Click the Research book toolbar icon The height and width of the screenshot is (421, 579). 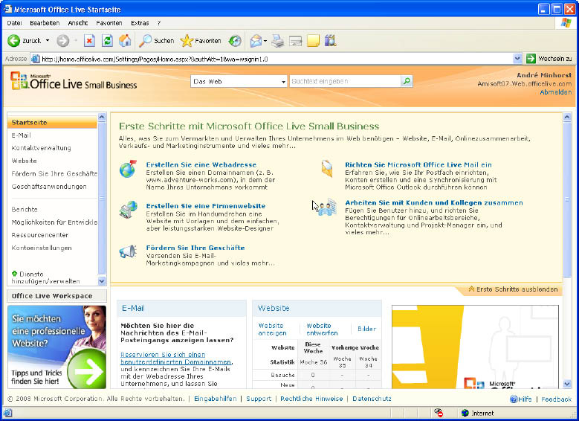pyautogui.click(x=331, y=41)
